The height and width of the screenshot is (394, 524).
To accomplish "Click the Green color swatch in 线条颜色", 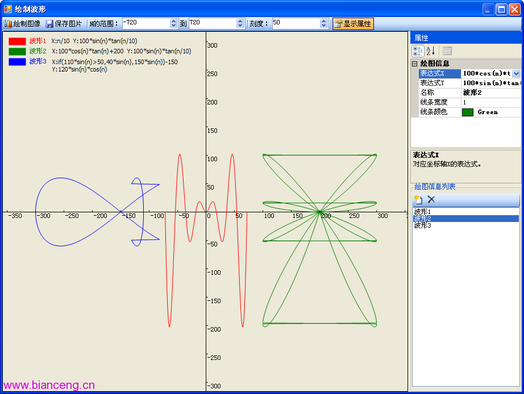I will (x=468, y=112).
